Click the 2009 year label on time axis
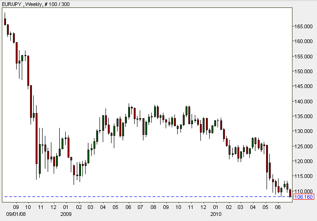Viewport: 317px width, 221px height. 66,214
